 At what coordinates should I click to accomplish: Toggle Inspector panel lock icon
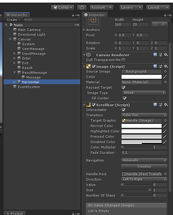[165, 15]
